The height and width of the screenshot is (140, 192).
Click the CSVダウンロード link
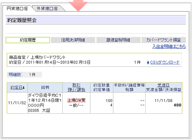[x=165, y=63]
